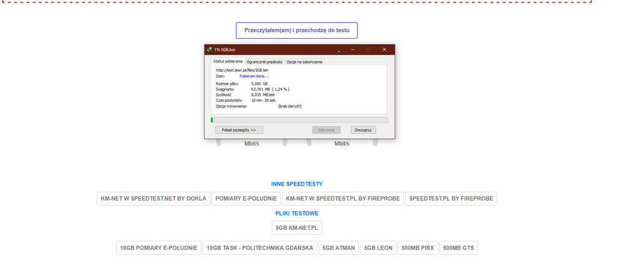
Task: Click the remaining time 10 min. 28 sek.
Action: pyautogui.click(x=264, y=100)
